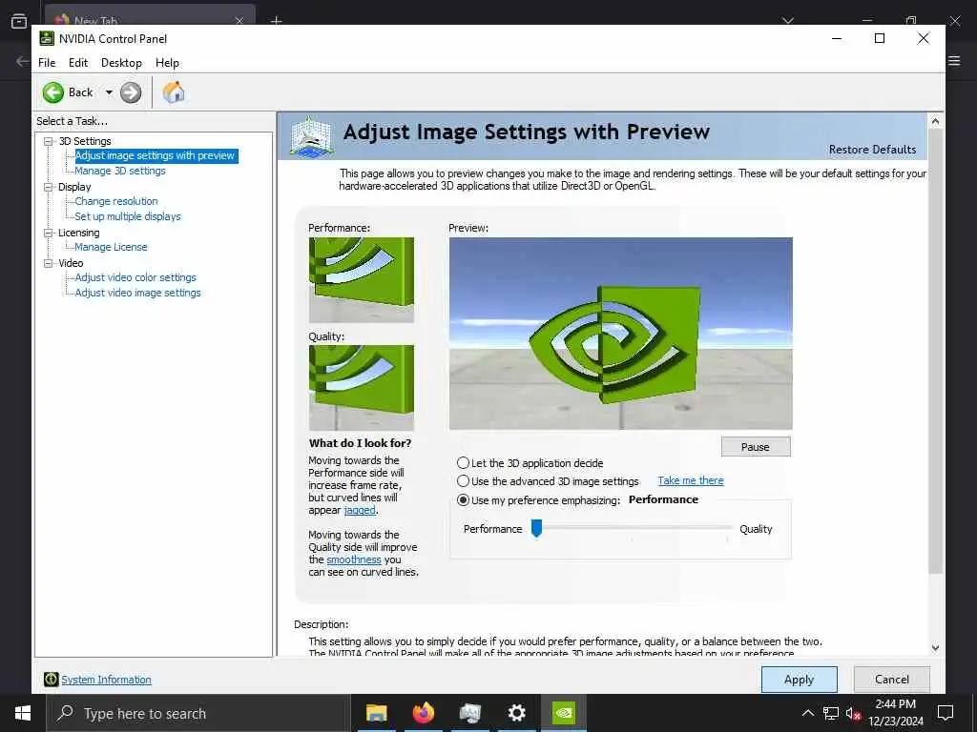
Task: Open Set up multiple displays
Action: tap(128, 216)
